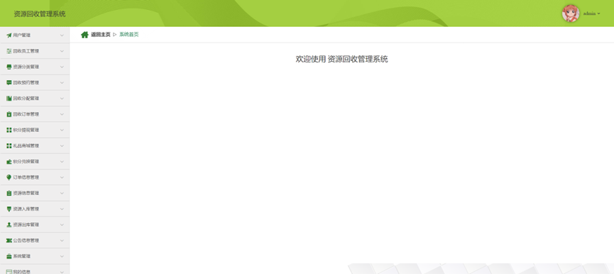Expand 回收订单管理 using its chevron
Screen dimensions: 614x274
[x=62, y=115]
